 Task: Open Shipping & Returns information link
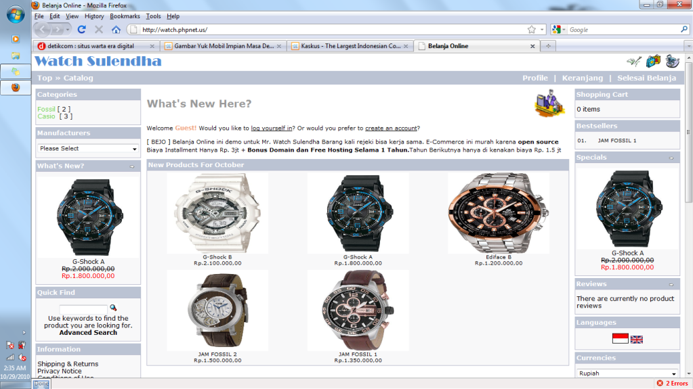click(x=68, y=364)
